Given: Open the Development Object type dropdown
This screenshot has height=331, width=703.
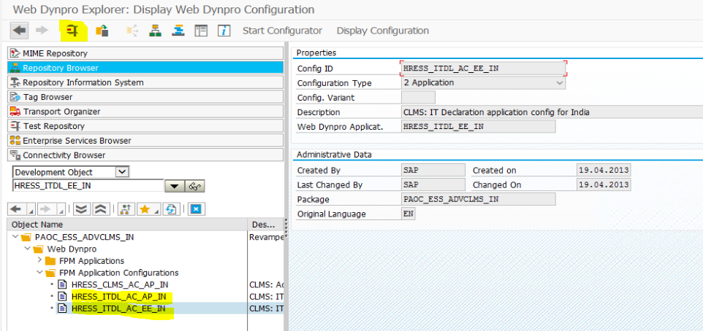Looking at the screenshot, I should (x=122, y=172).
